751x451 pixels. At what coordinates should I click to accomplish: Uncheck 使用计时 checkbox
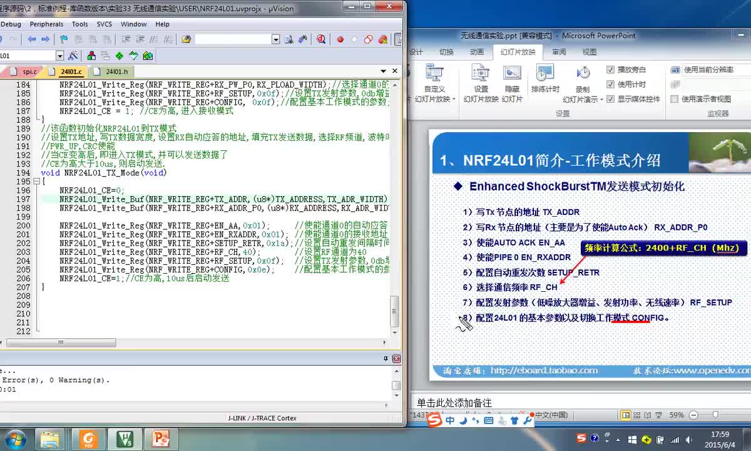tap(610, 84)
